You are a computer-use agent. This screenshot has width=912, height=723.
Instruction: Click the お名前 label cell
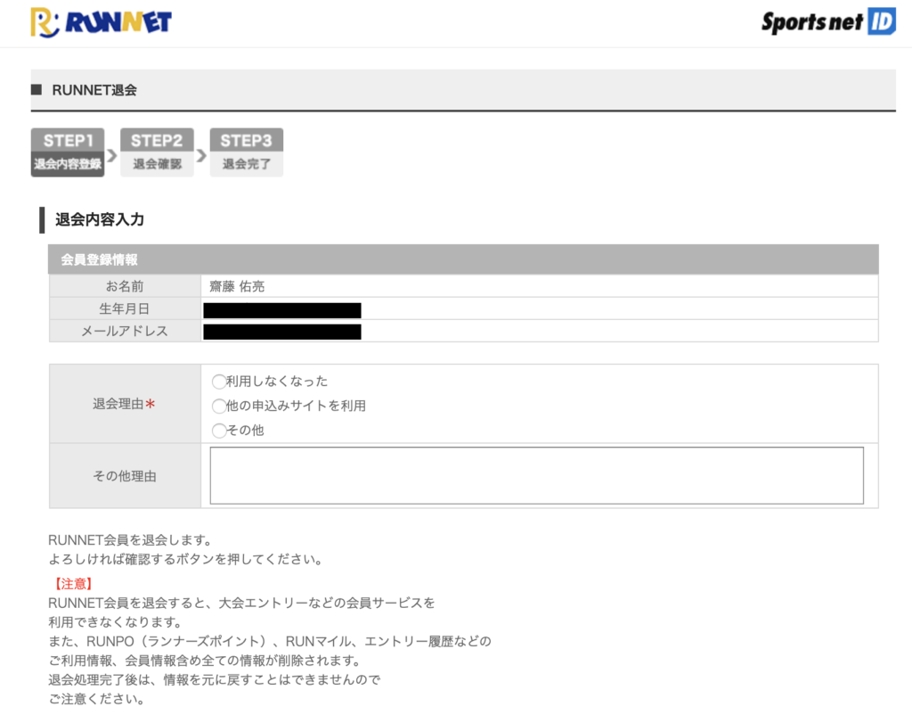[x=125, y=286]
